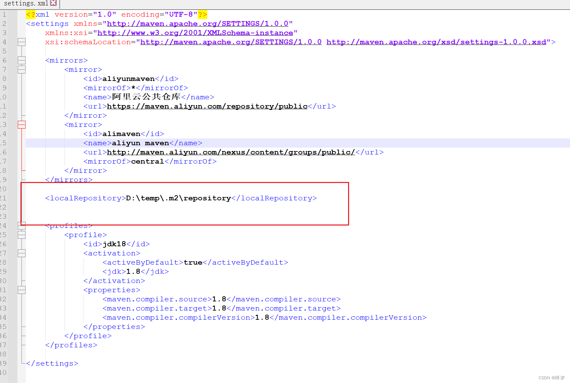
Task: Collapse the <activation> block fold marker
Action: 21,253
